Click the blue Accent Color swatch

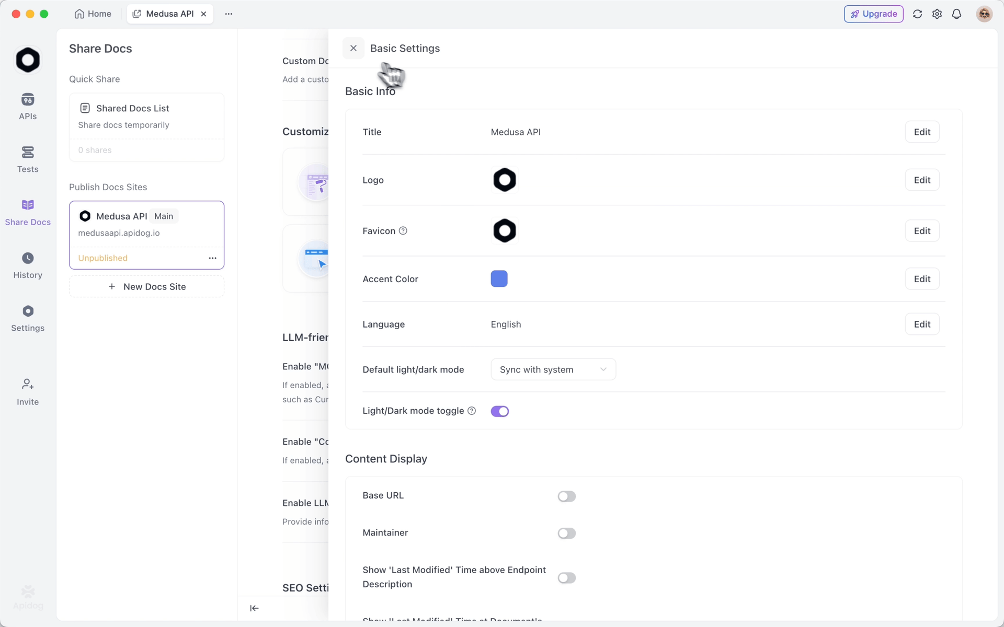(499, 279)
